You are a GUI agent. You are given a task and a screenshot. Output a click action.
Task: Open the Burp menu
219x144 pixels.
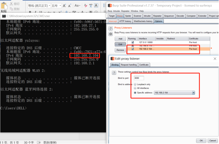tap(110, 11)
